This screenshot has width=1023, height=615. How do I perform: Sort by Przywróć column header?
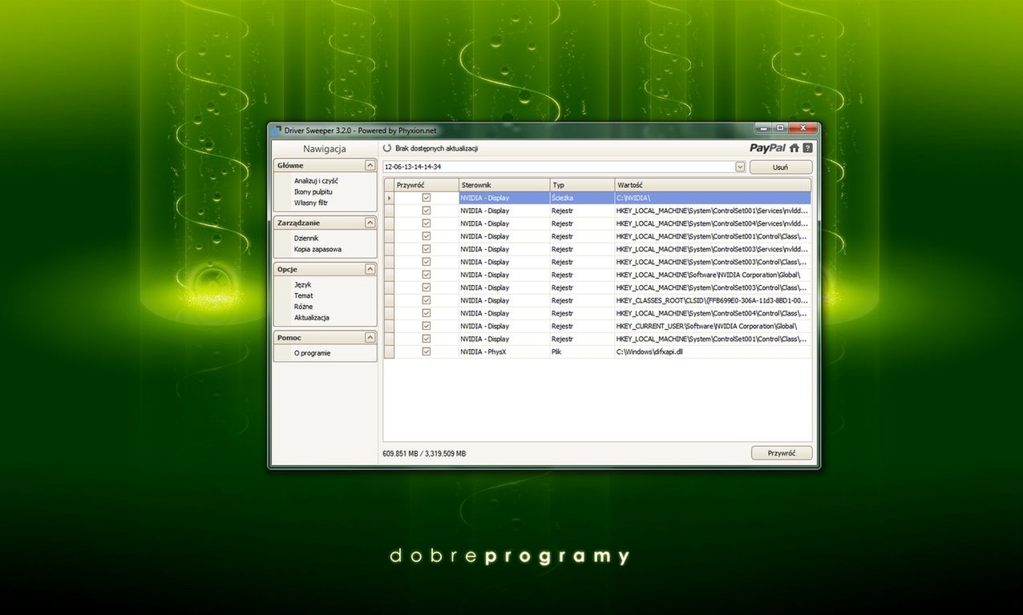pyautogui.click(x=427, y=185)
